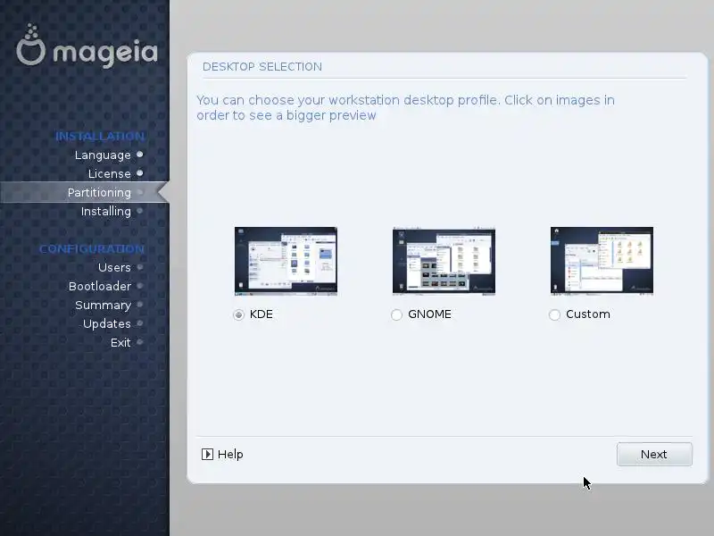
Task: Click the Mageia logo
Action: coord(87,46)
